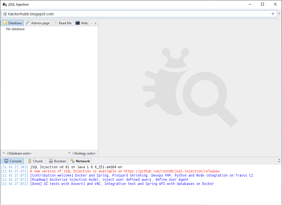Open the Database auto dropdown

tap(17, 153)
